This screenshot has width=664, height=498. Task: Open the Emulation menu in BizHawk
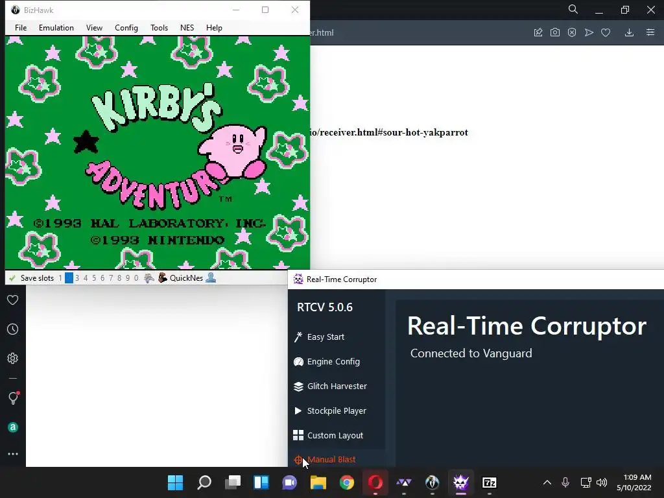pyautogui.click(x=56, y=27)
